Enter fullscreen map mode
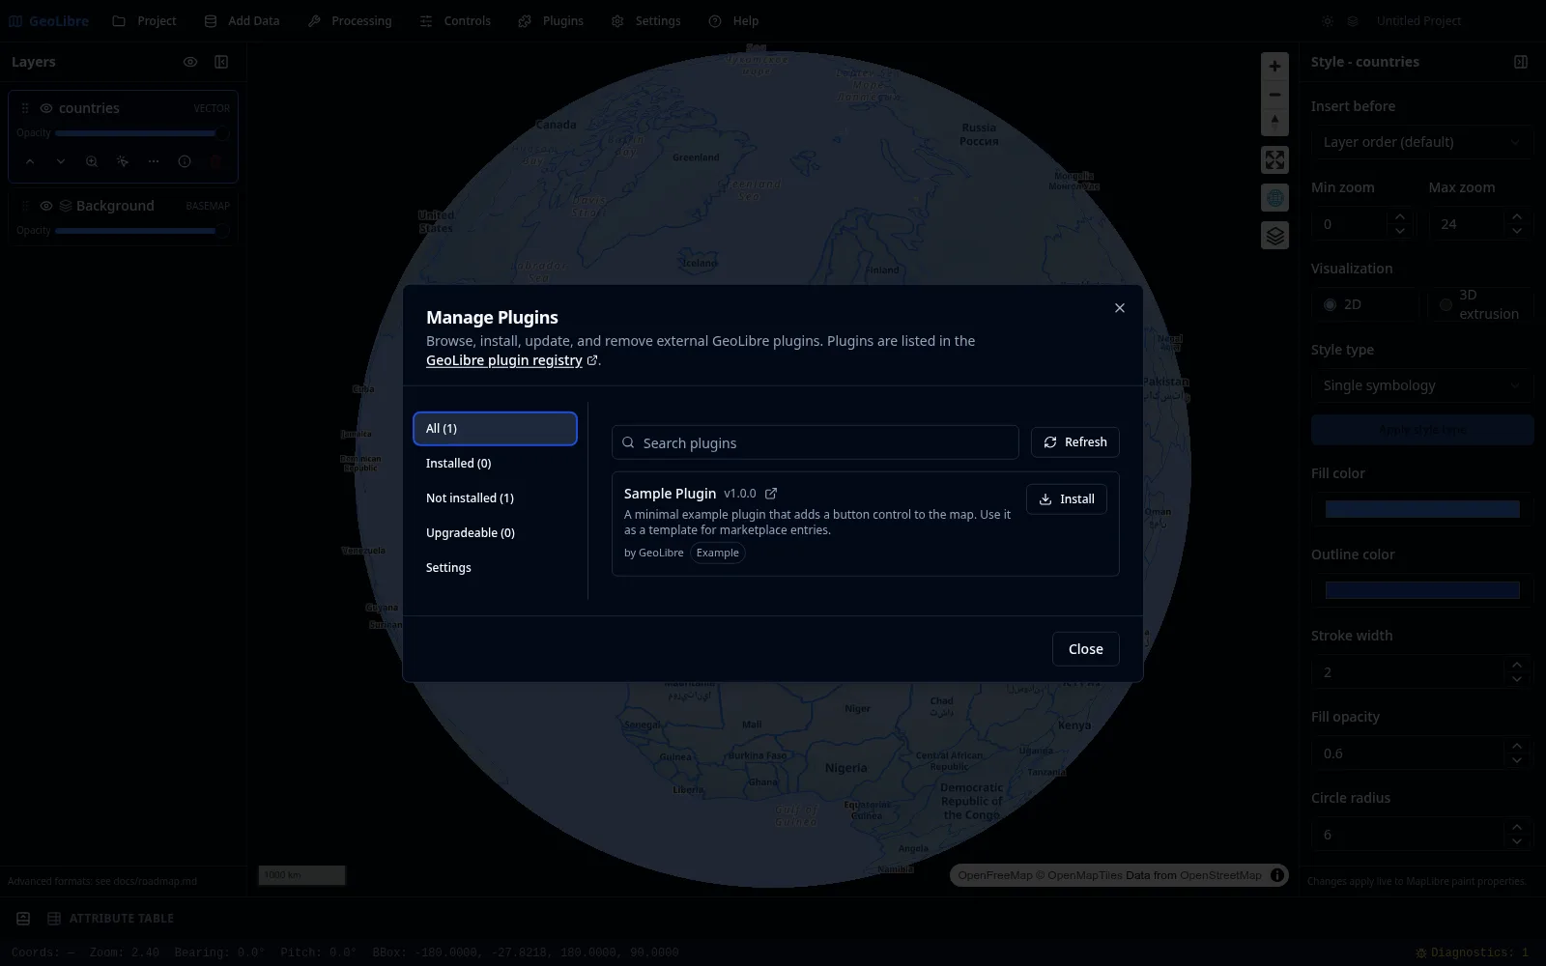Screen dimensions: 1546x966 [1275, 160]
